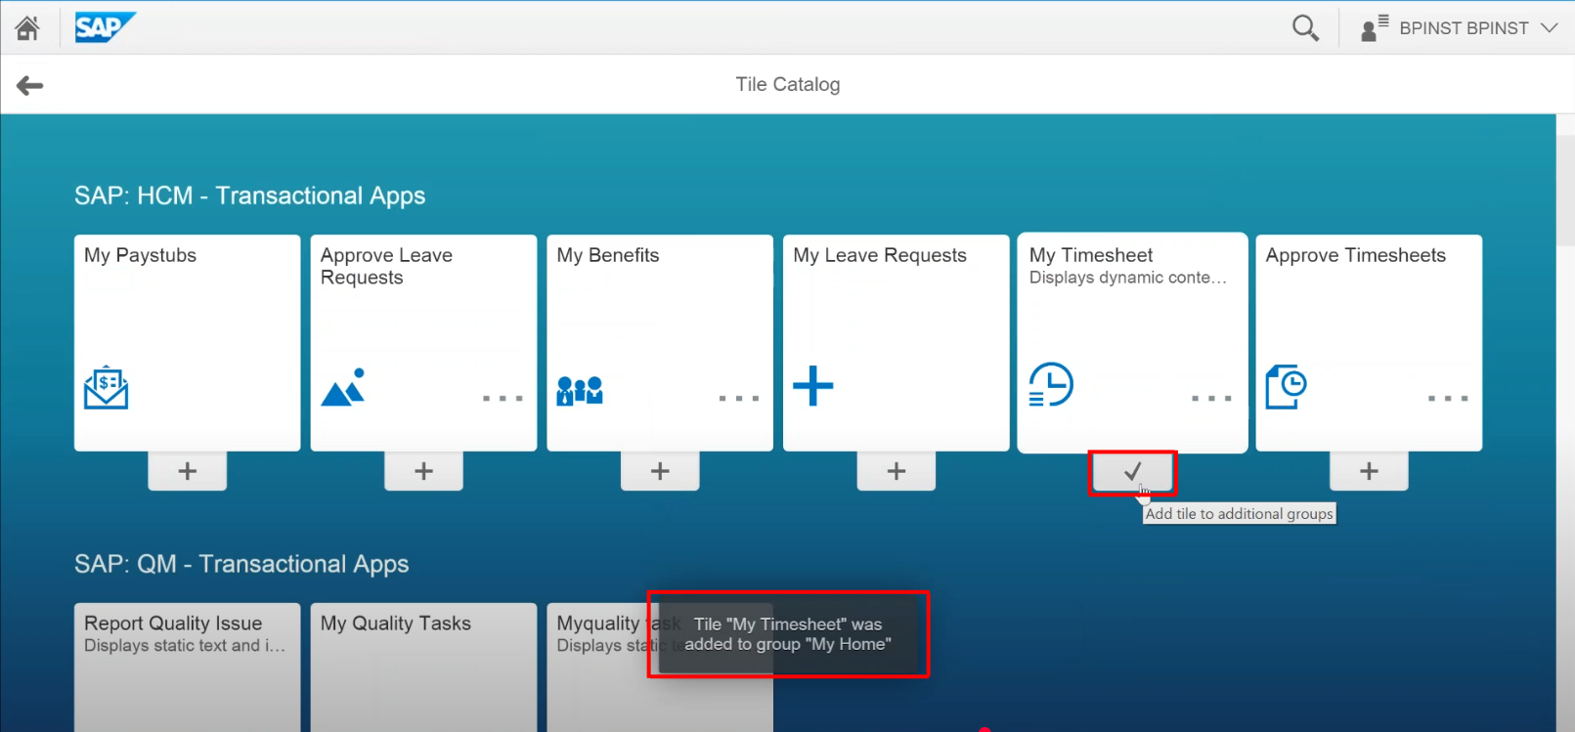Add Approve Timesheets tile with plus button

tap(1369, 472)
